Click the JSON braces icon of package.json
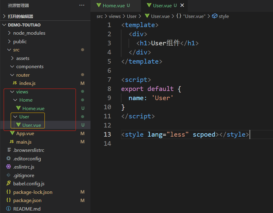 (x=9, y=200)
